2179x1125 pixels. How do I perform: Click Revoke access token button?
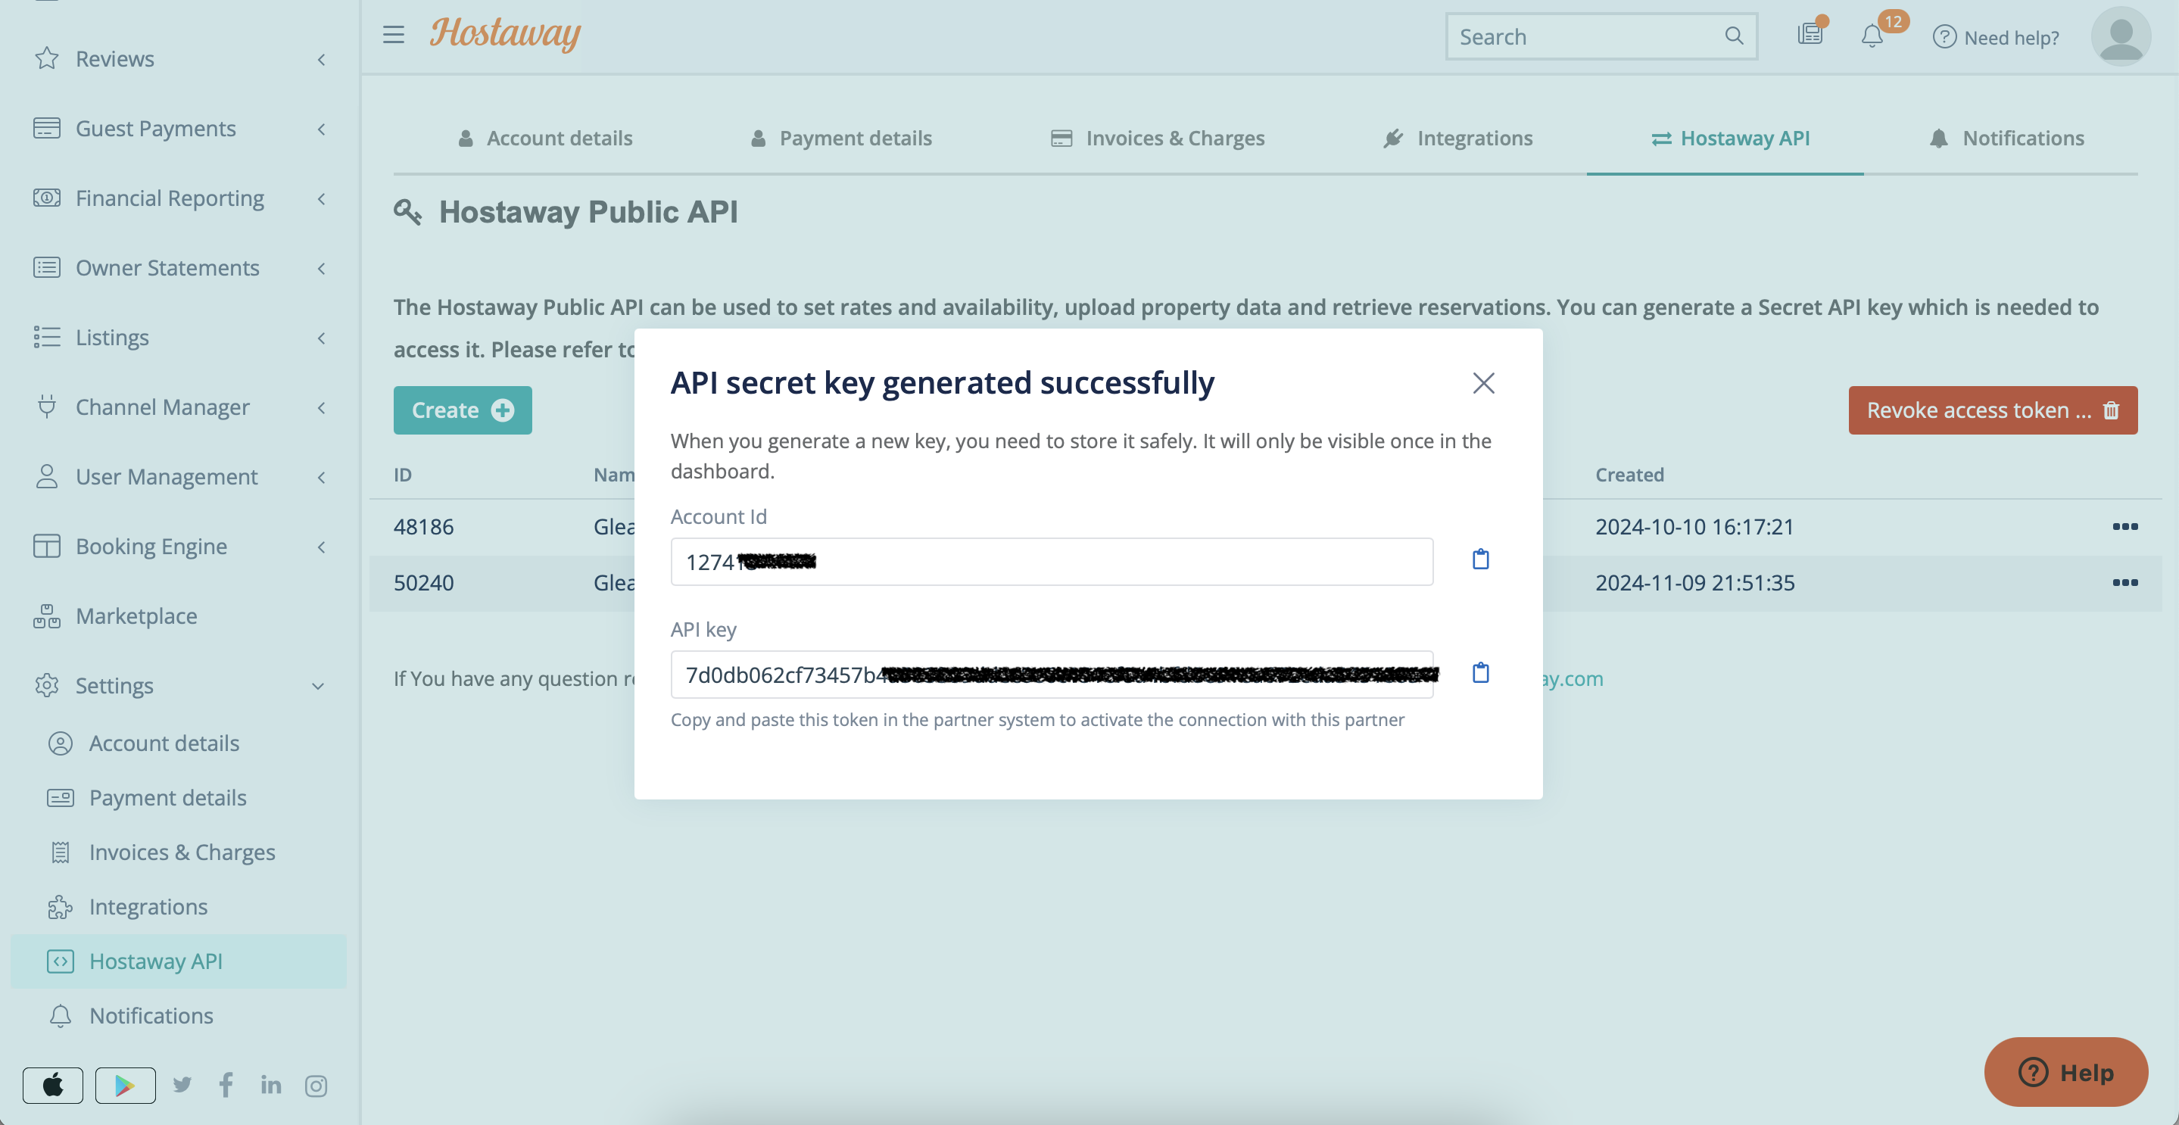tap(1992, 410)
